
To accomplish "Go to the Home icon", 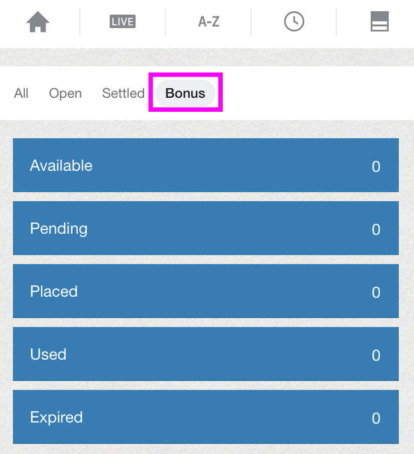I will pyautogui.click(x=38, y=22).
